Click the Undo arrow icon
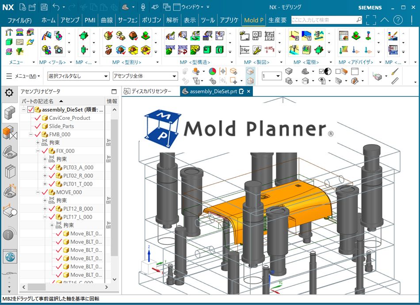 tap(56, 7)
